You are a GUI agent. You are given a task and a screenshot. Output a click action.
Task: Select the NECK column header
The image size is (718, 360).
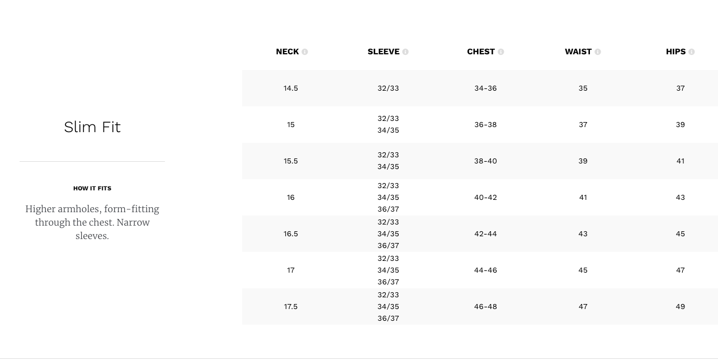(x=287, y=52)
